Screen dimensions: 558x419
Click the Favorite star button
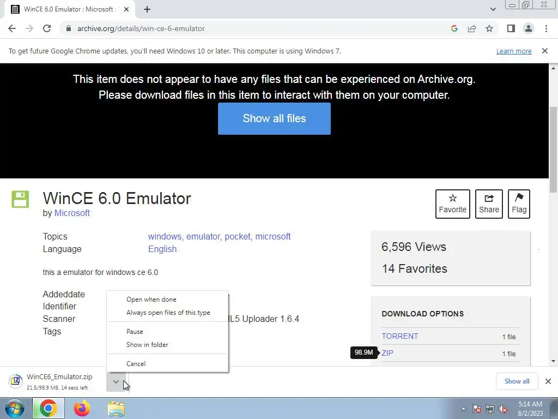point(453,204)
